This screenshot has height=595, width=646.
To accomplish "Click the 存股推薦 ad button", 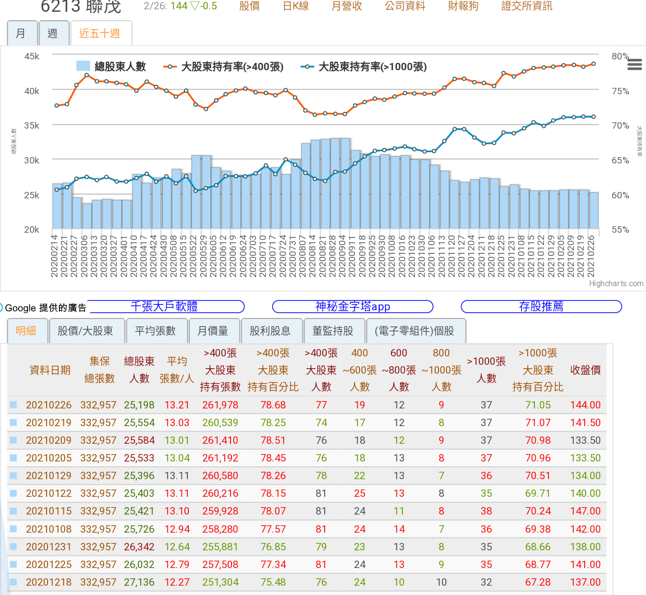I will (541, 307).
